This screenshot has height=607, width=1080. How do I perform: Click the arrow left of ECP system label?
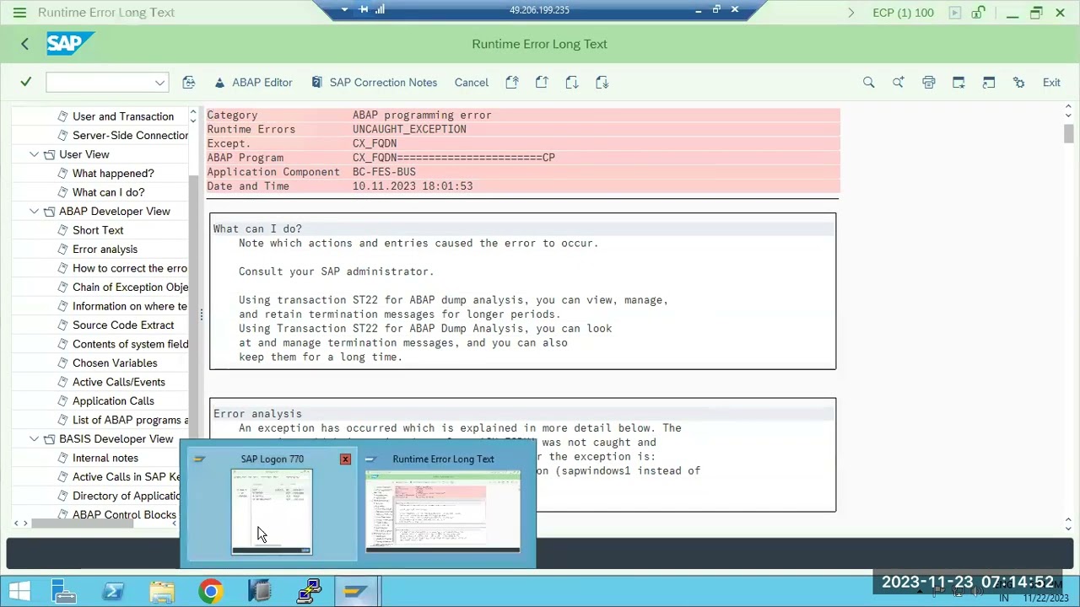(x=850, y=13)
